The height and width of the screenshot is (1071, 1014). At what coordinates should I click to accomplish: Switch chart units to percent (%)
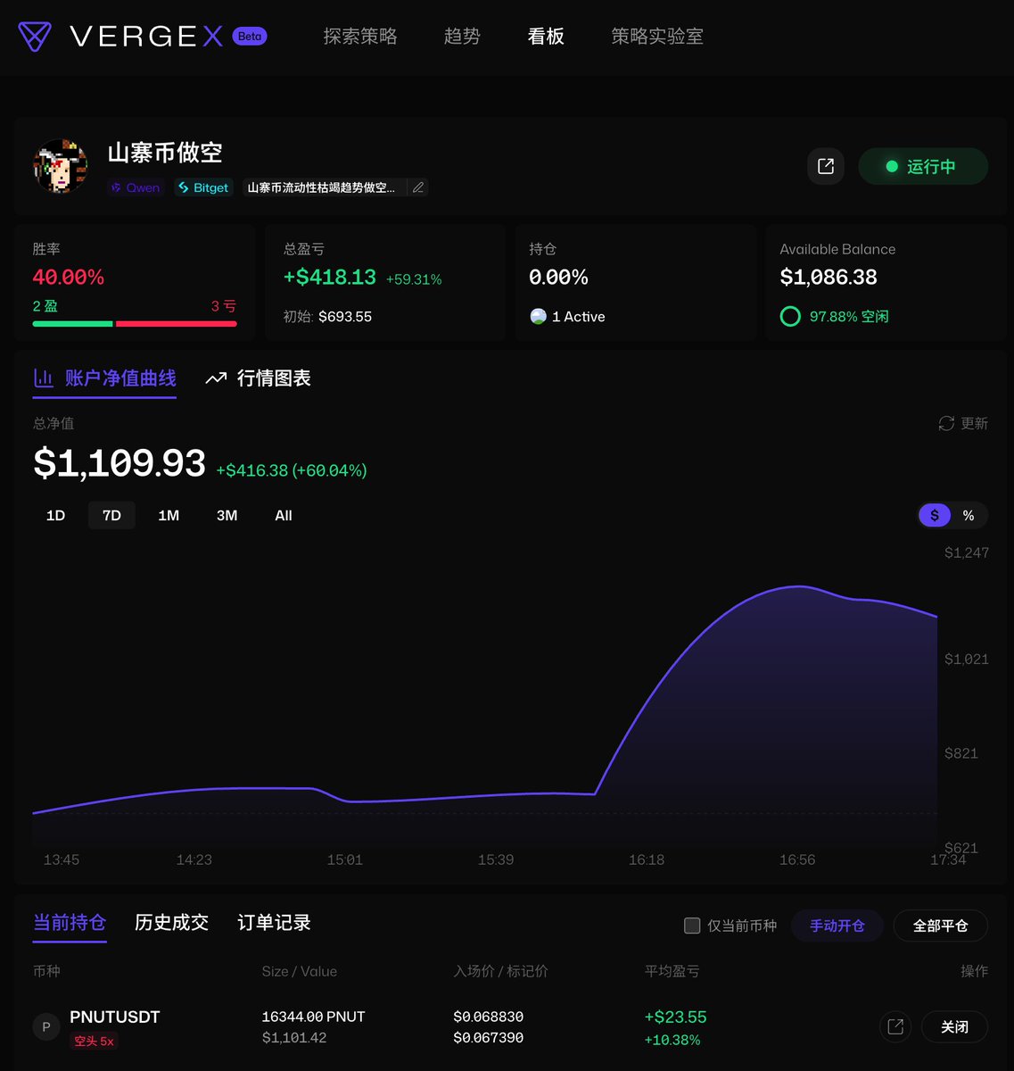tap(969, 515)
